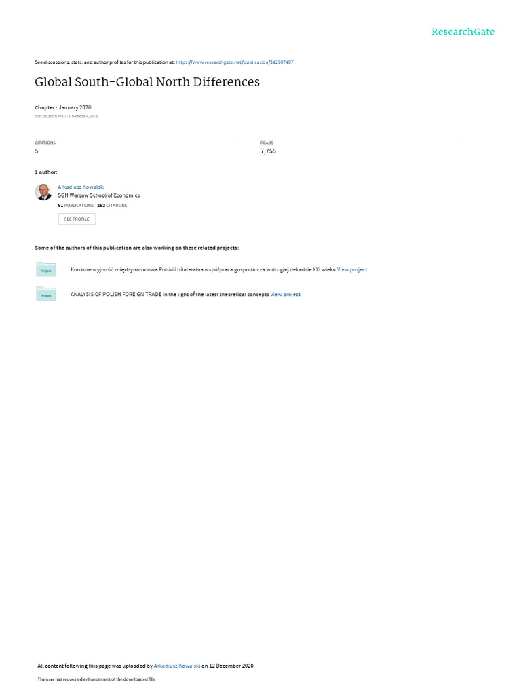Open the Arkadiusz Kowalski author name link
The height and width of the screenshot is (695, 521).
81,187
